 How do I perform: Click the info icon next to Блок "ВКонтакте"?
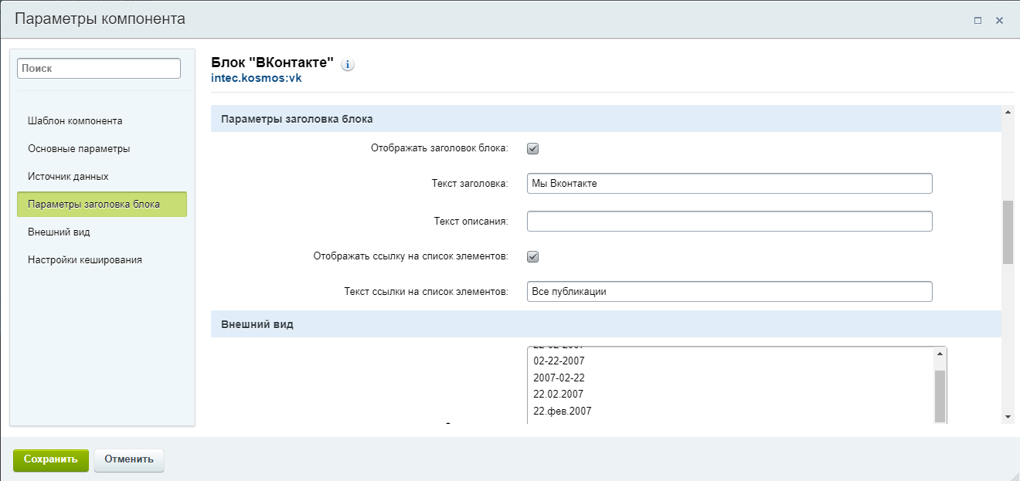click(348, 64)
